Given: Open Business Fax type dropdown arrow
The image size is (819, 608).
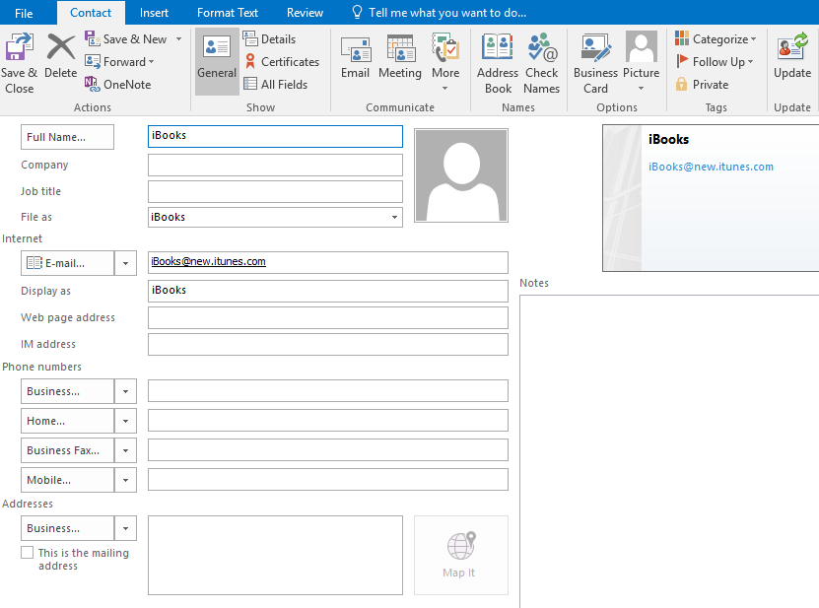Looking at the screenshot, I should pos(125,450).
